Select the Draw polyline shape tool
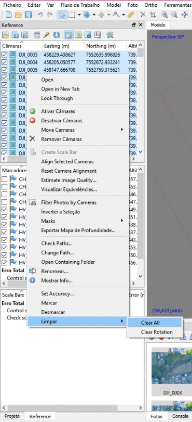 [116, 15]
